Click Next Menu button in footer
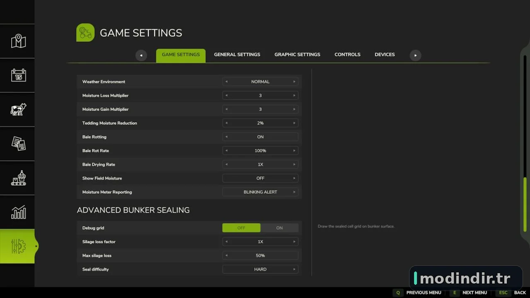The width and height of the screenshot is (530, 298). pos(475,293)
